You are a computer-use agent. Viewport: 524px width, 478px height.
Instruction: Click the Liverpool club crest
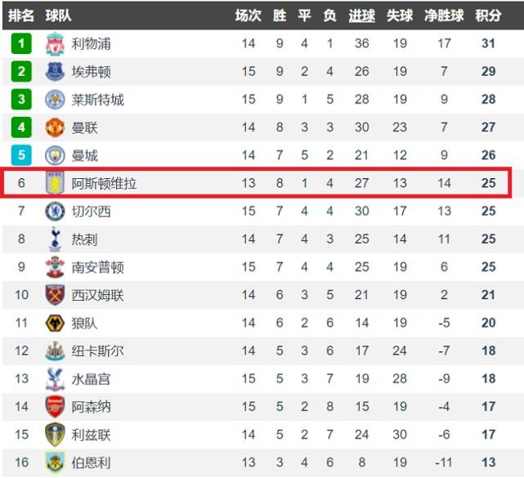pos(55,43)
